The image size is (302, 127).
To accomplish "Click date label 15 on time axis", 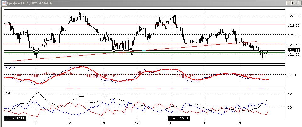I will coord(239,123).
